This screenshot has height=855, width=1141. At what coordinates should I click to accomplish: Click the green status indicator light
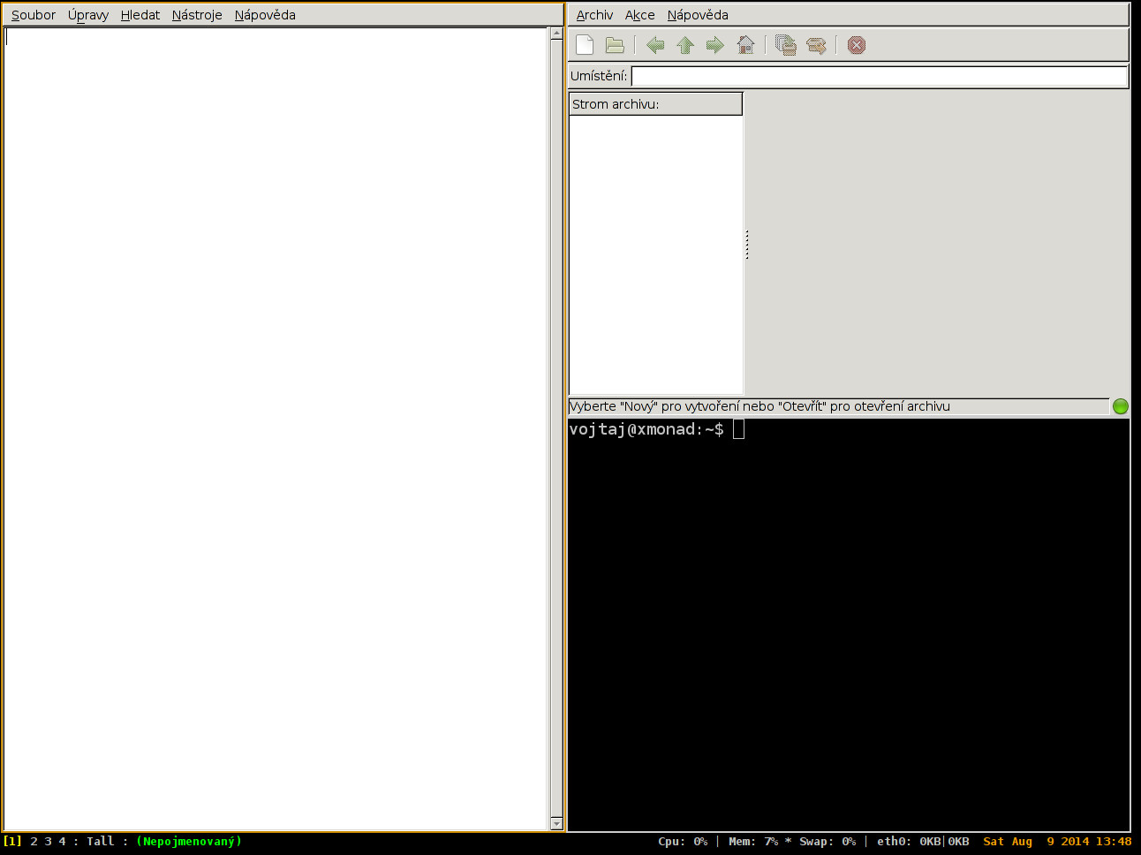click(1121, 406)
